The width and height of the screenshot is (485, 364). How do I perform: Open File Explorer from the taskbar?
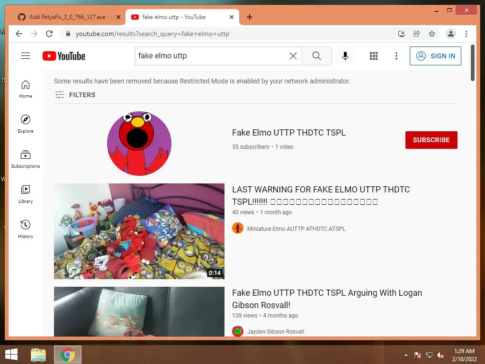38,355
